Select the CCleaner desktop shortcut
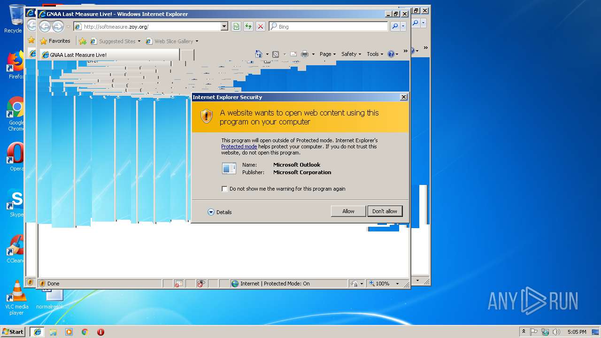Screen dimensions: 601x338 pyautogui.click(x=15, y=249)
